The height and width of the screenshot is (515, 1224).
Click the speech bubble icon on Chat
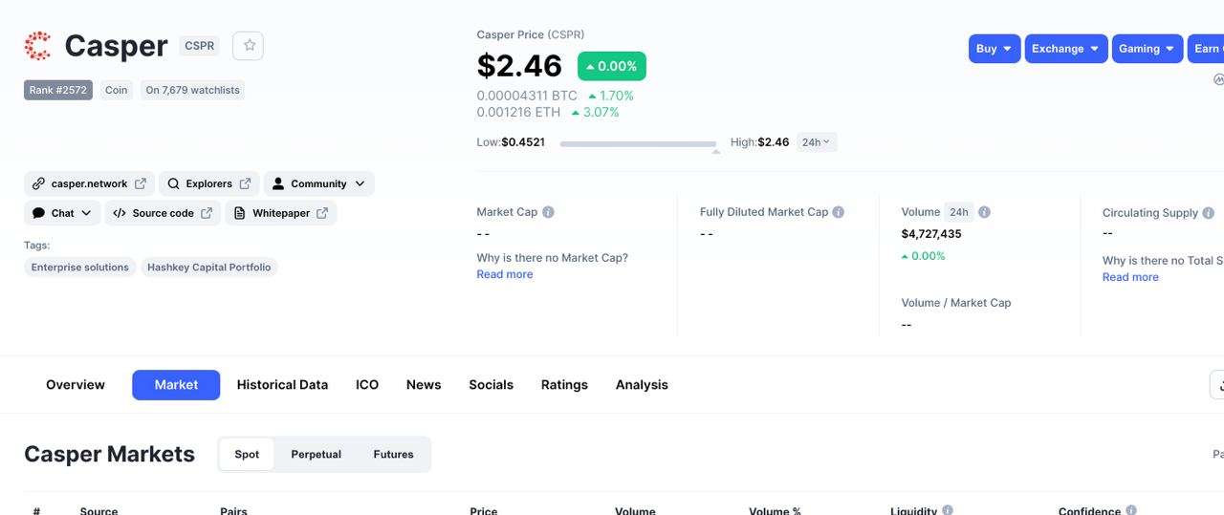click(x=38, y=213)
